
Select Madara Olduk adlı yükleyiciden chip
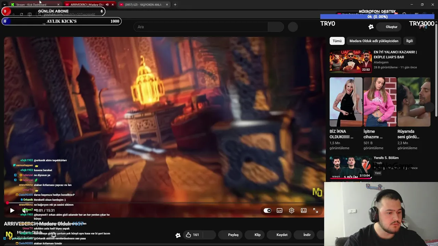coord(374,41)
